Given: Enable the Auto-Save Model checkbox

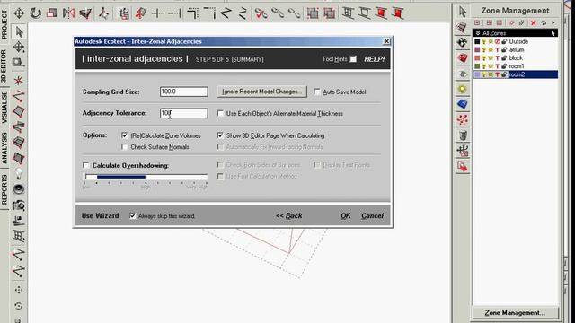Looking at the screenshot, I should (317, 92).
